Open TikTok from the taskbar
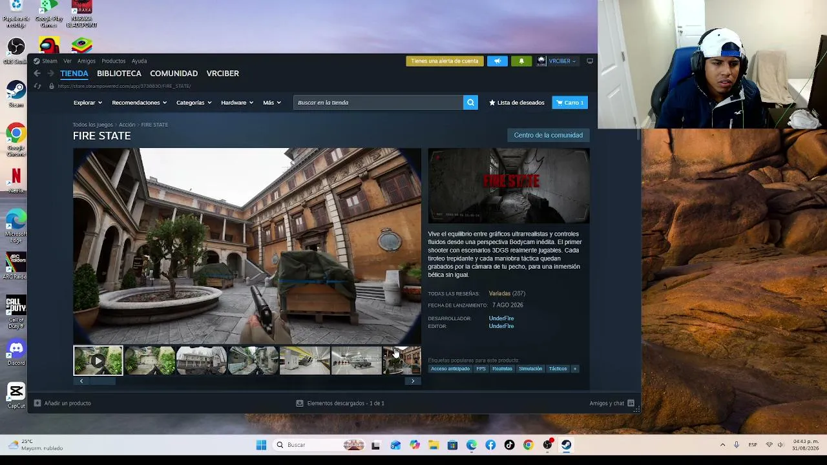The height and width of the screenshot is (465, 827). click(x=510, y=445)
